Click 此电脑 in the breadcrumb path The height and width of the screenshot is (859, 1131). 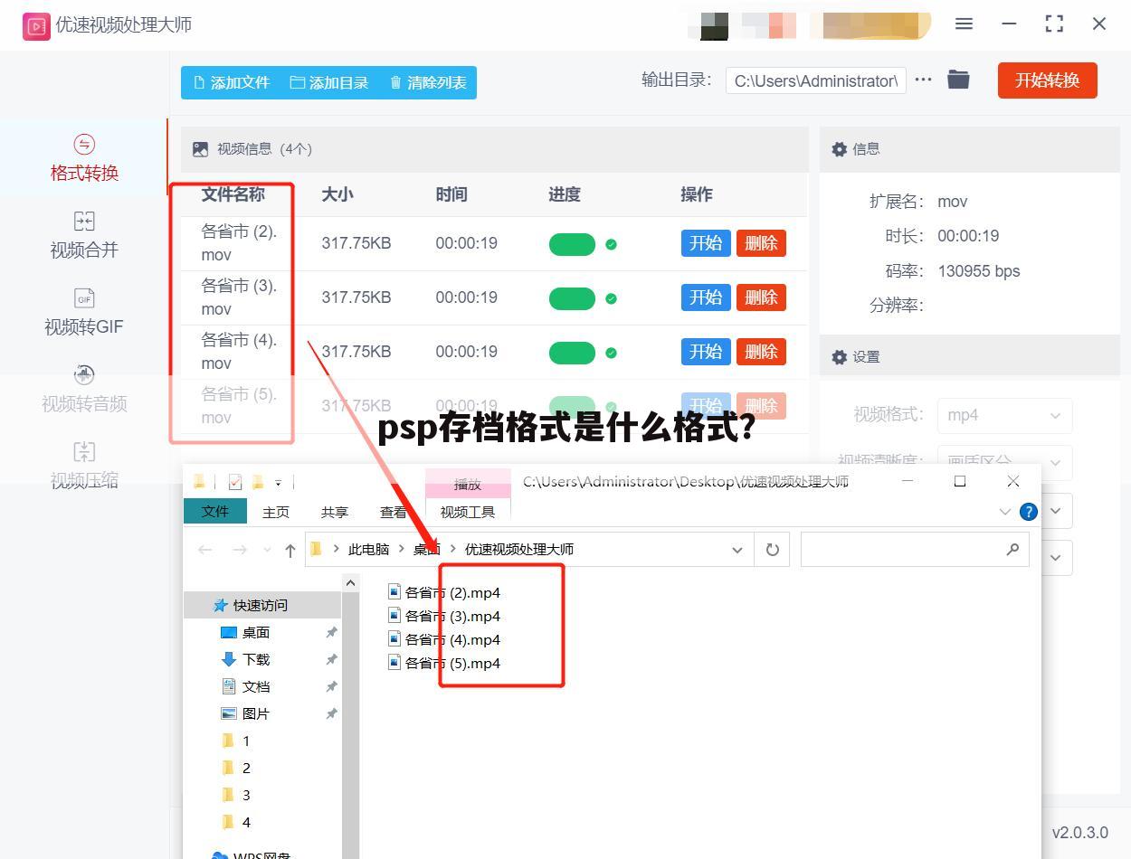pyautogui.click(x=368, y=549)
